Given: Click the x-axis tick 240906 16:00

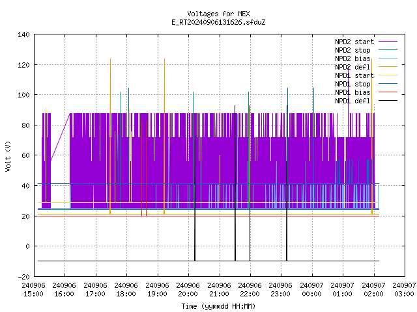Looking at the screenshot, I should click(64, 290).
